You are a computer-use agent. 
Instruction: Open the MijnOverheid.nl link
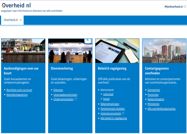coord(173,7)
